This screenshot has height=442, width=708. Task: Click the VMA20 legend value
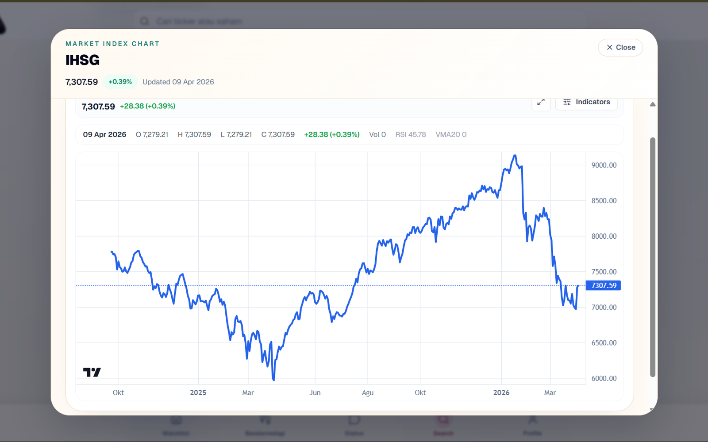(450, 134)
